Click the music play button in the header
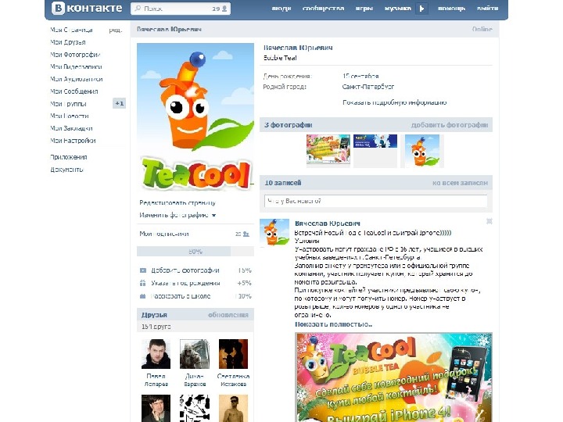This screenshot has height=422, width=563. [422, 9]
